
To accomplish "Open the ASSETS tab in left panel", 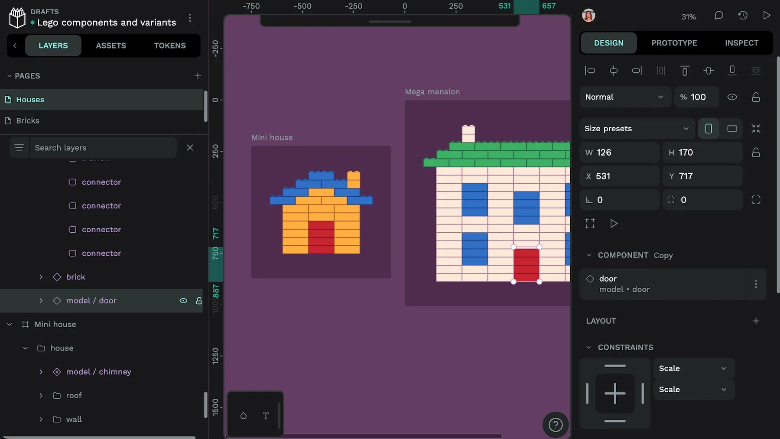I will pyautogui.click(x=111, y=45).
